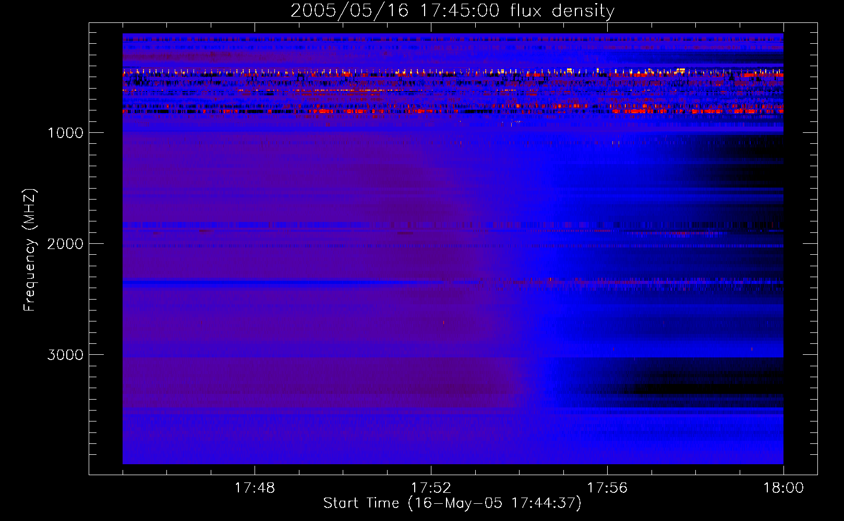The image size is (844, 521).
Task: Click the 'Start Time (16-May-05 17:44:37)' label
Action: click(x=452, y=503)
